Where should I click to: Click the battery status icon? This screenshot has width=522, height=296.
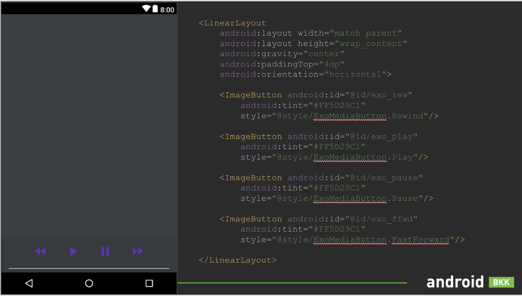coord(155,9)
